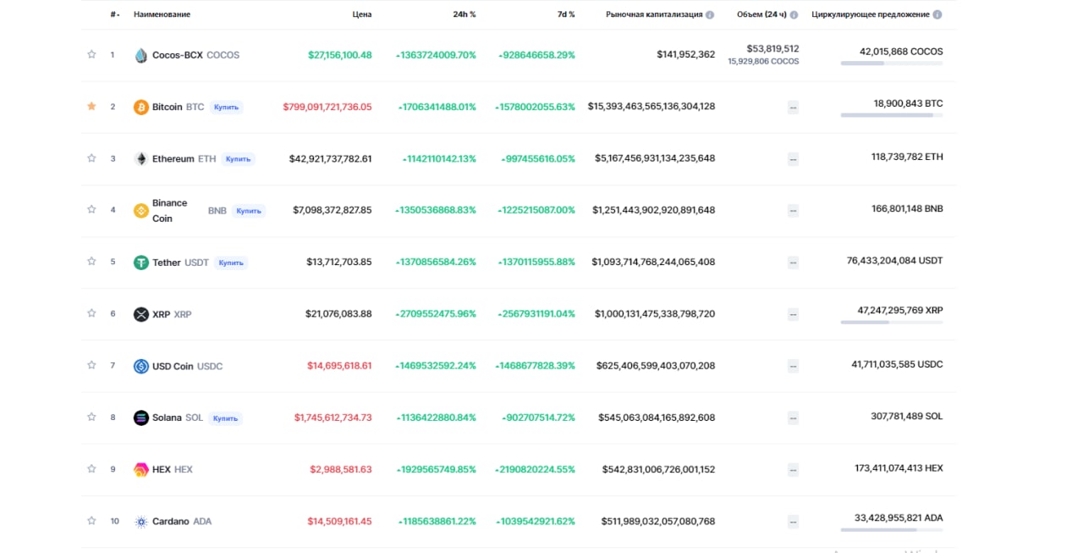Sort by 7d % column header
The image size is (1083, 553).
pyautogui.click(x=566, y=14)
